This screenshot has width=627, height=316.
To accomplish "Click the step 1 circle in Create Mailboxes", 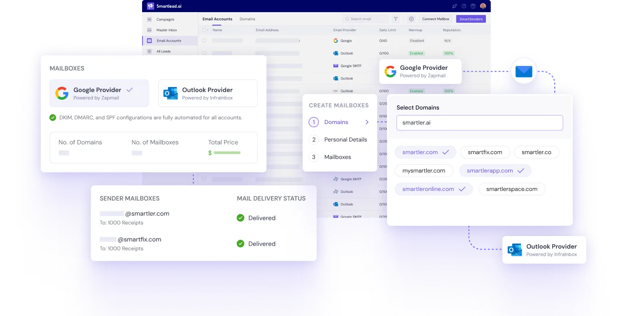I will (314, 122).
